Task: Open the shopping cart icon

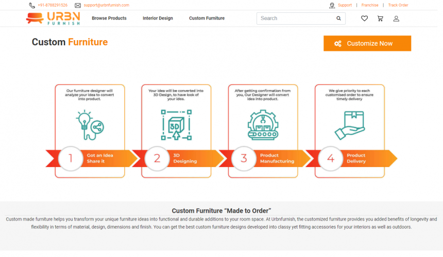Action: [x=380, y=19]
